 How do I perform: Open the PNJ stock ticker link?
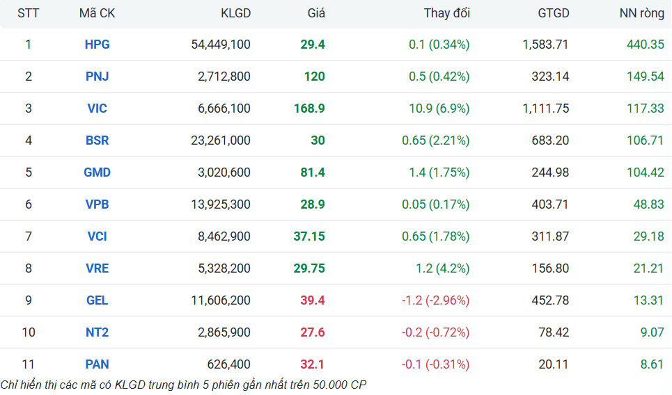[97, 76]
